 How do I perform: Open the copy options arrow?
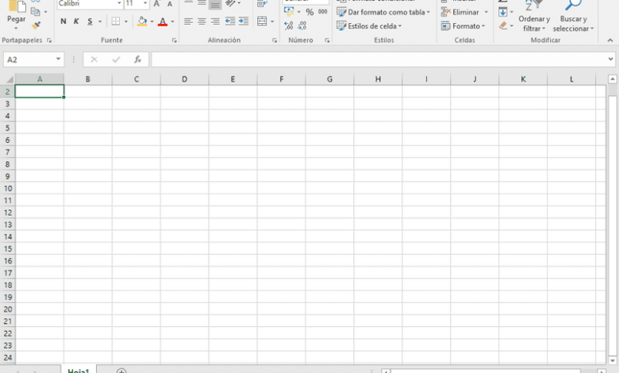point(46,12)
